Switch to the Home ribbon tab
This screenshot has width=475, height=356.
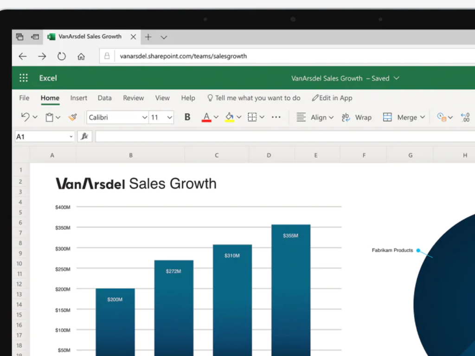tap(50, 98)
